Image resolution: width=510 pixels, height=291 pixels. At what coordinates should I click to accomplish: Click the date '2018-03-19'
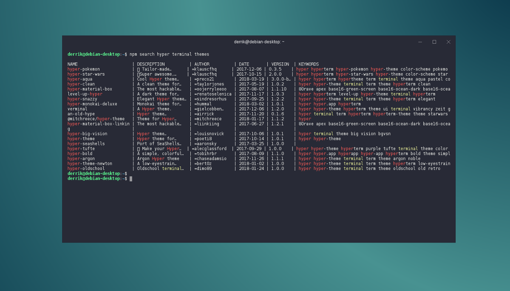[251, 79]
